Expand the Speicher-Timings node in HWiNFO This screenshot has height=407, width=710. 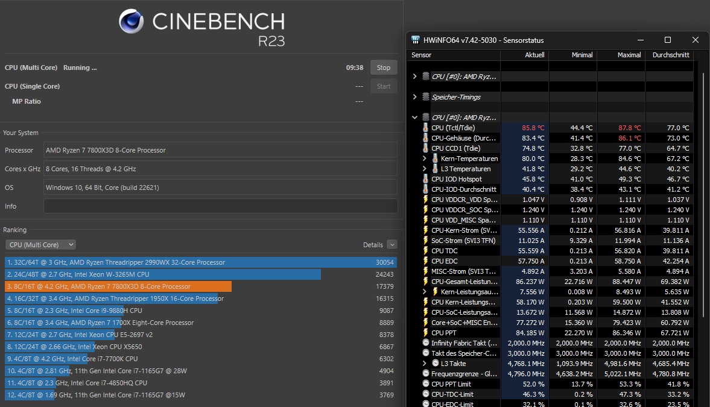tap(415, 97)
